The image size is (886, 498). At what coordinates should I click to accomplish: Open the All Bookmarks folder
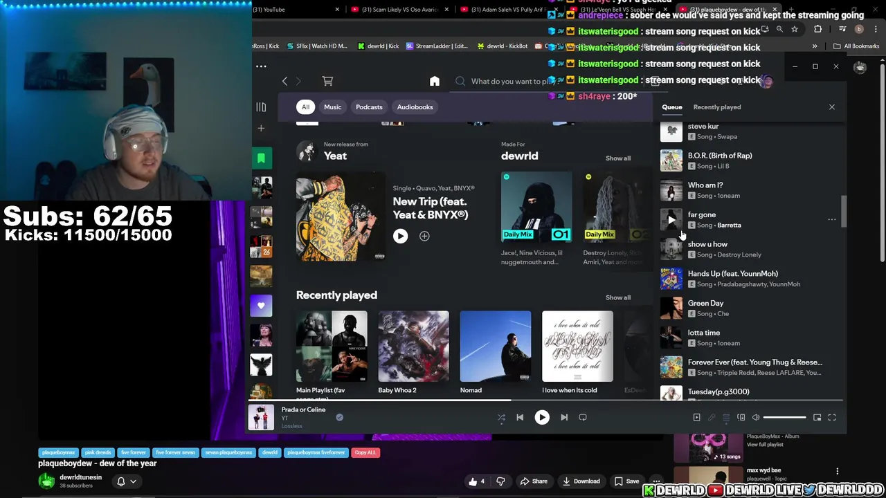(856, 46)
